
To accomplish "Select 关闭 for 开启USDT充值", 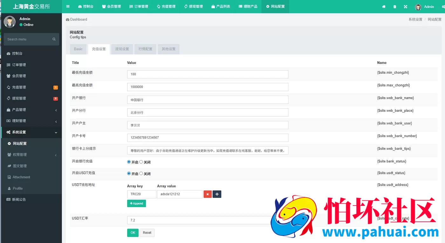I will [x=141, y=173].
